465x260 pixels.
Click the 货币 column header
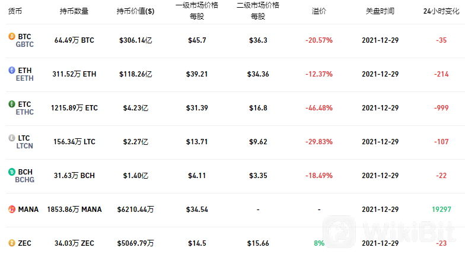pyautogui.click(x=15, y=11)
